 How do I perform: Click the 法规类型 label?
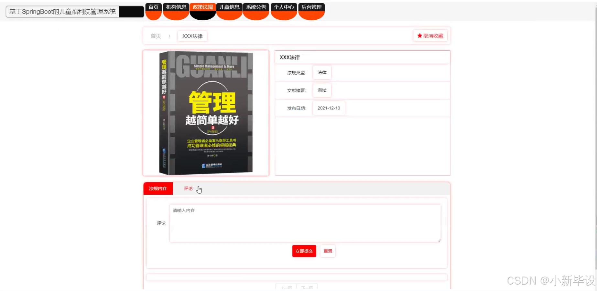297,73
